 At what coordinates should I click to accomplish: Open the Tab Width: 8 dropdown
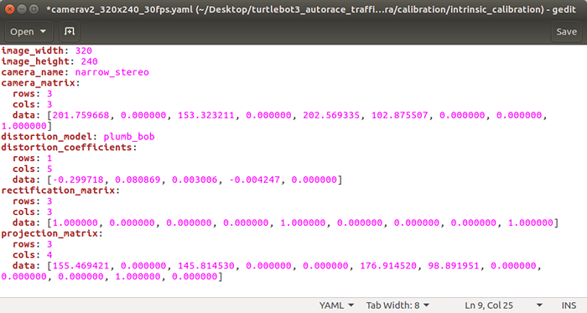(397, 305)
